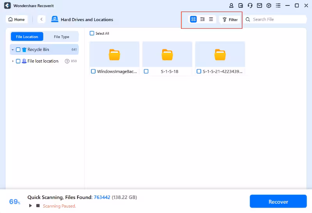Open the S-1-5-18 folder thumbnail
Screen dimensions: 312x213
167,54
